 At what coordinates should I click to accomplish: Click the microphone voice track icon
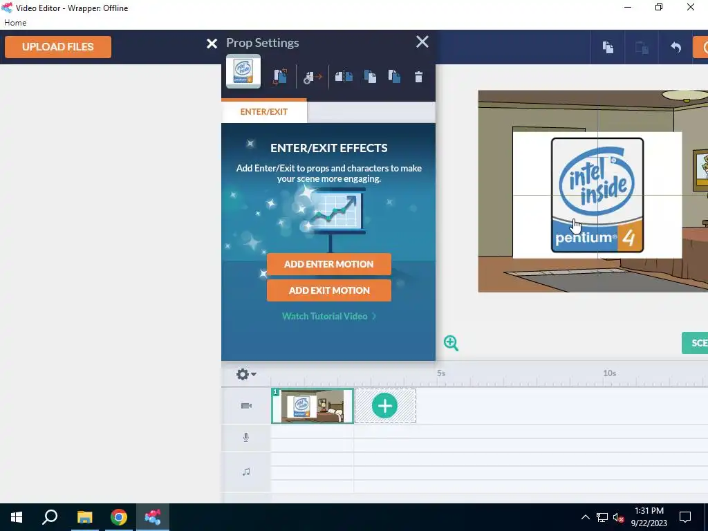tap(246, 438)
